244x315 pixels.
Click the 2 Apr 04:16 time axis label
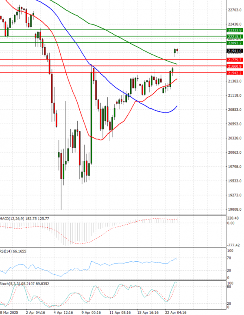pyautogui.click(x=35, y=313)
